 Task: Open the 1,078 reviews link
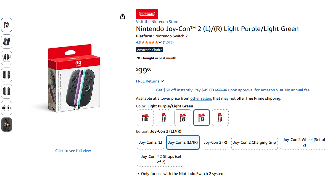coord(168,42)
